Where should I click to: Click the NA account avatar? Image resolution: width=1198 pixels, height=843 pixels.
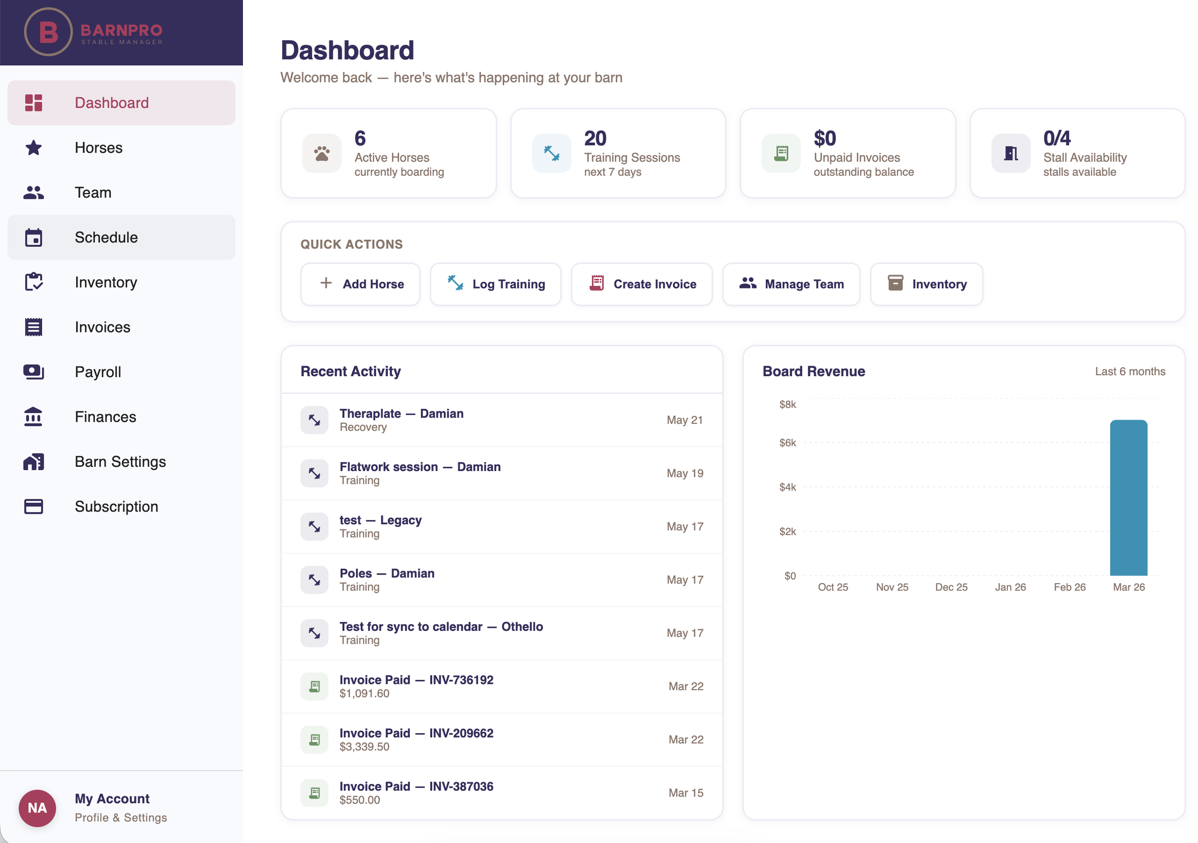point(37,808)
